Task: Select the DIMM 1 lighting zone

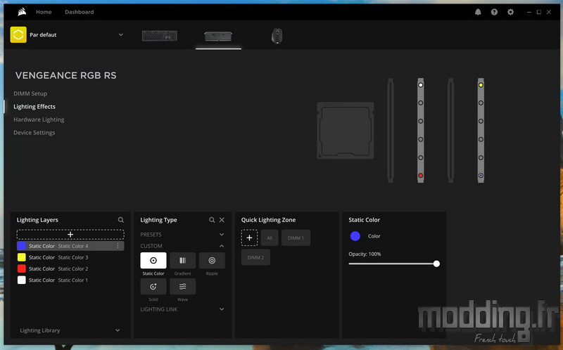Action: pyautogui.click(x=296, y=238)
